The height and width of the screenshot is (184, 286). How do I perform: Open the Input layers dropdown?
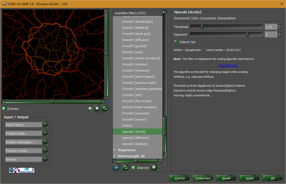point(27,125)
